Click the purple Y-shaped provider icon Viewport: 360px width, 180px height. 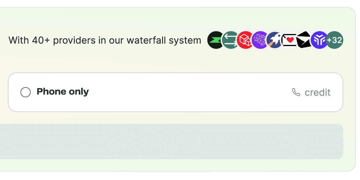tap(319, 40)
